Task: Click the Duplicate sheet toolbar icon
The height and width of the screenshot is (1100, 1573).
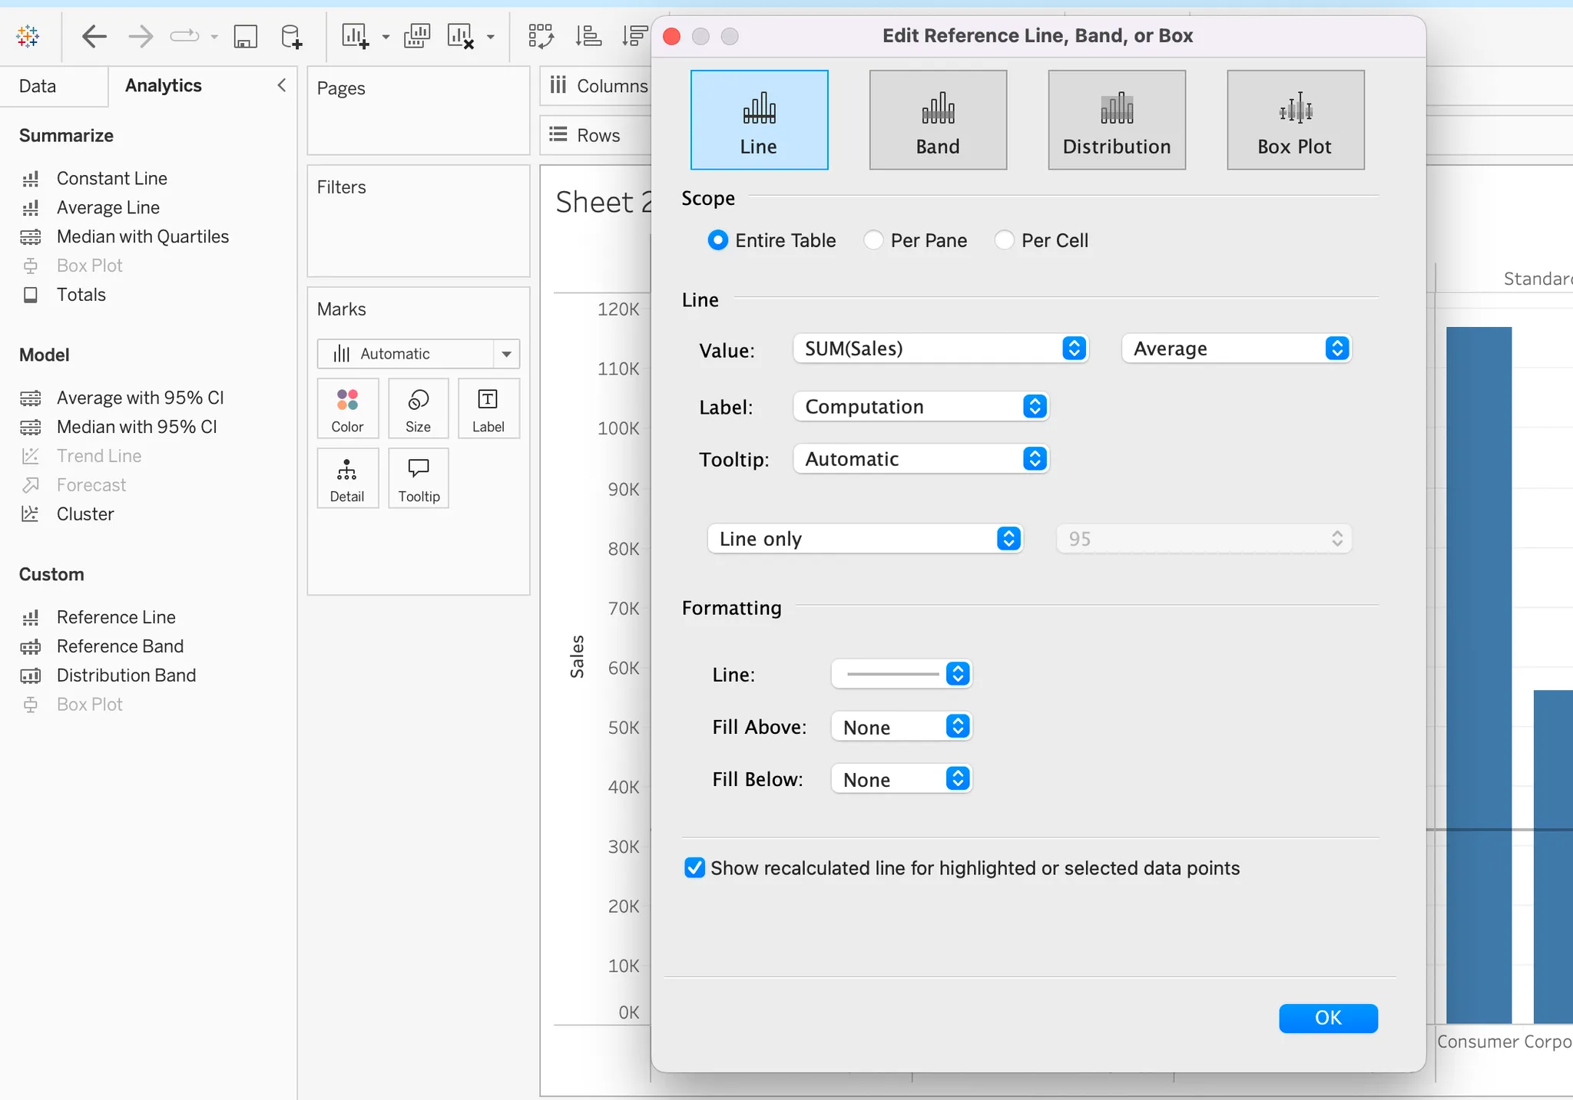Action: pyautogui.click(x=416, y=36)
